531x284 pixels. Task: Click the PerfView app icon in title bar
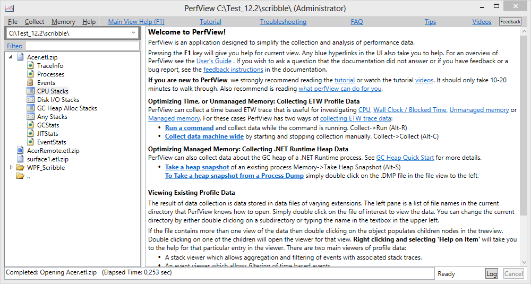click(x=10, y=8)
